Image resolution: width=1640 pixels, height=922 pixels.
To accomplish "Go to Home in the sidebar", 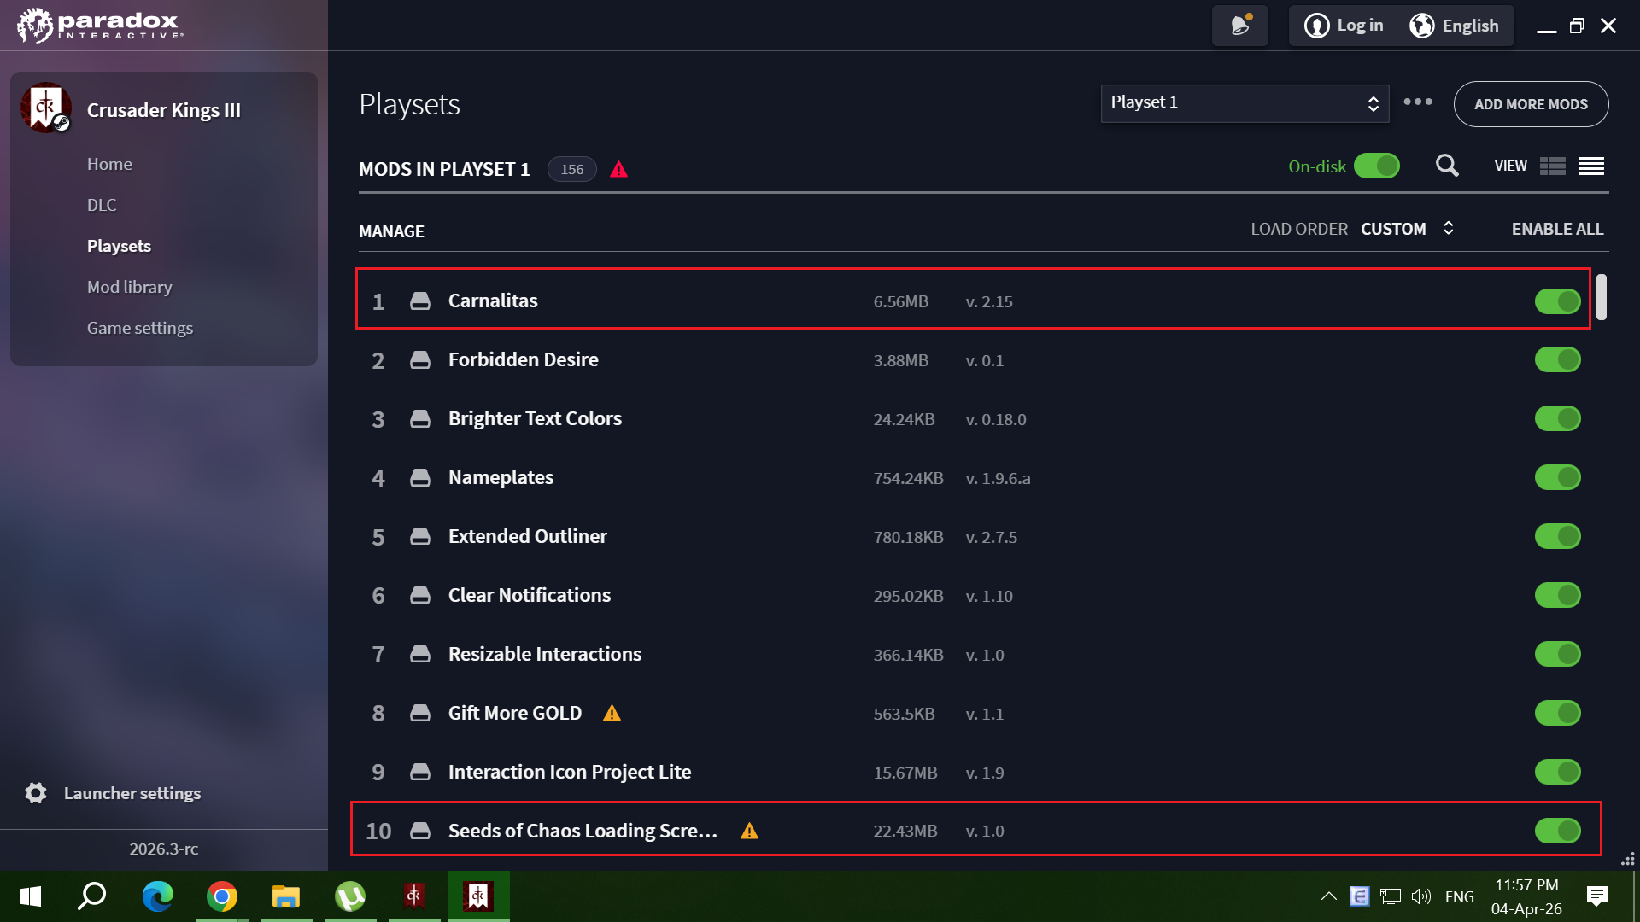I will pos(109,164).
